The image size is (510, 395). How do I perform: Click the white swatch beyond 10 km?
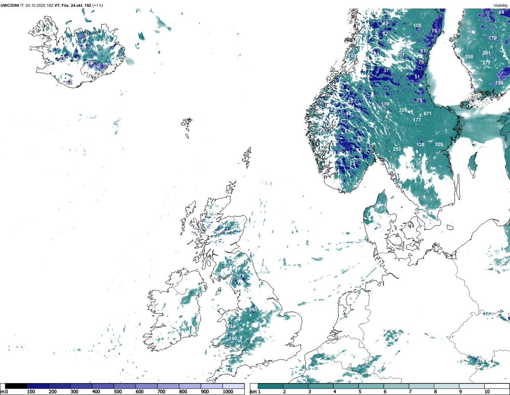point(496,386)
